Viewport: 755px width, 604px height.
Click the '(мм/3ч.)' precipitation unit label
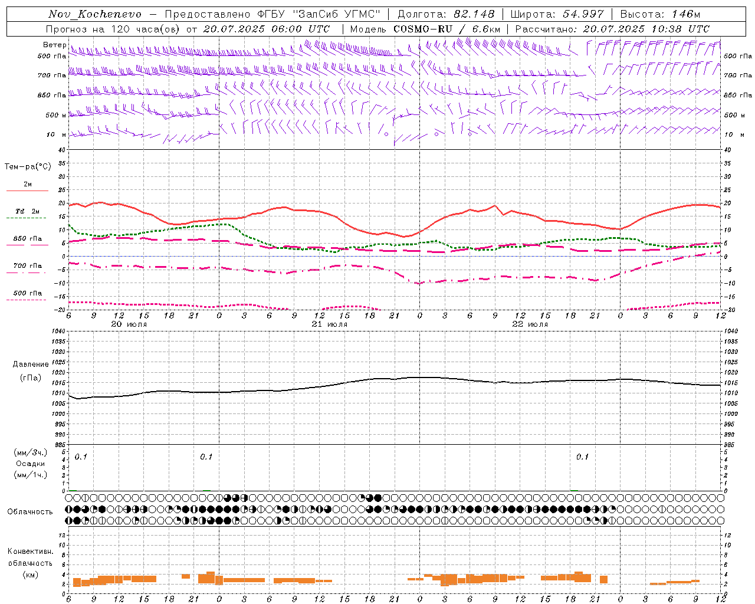(30, 452)
